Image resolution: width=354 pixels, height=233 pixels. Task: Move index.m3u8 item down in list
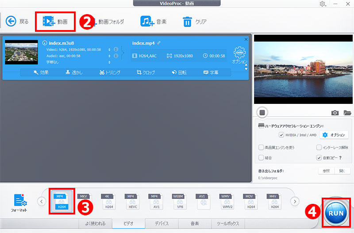246,69
